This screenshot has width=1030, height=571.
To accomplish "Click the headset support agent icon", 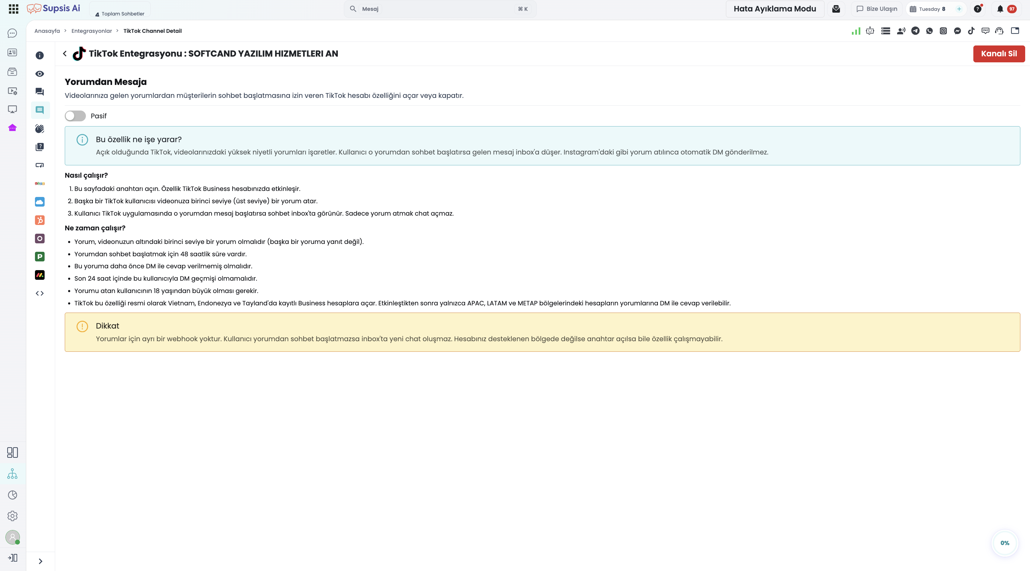I will click(x=999, y=31).
